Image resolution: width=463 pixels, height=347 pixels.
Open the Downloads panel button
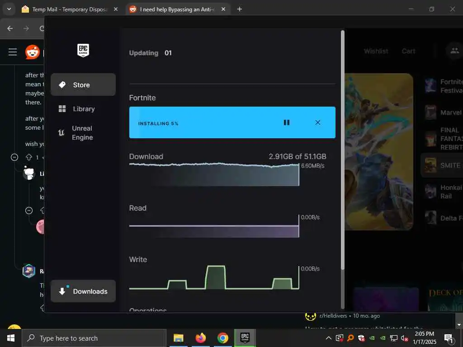tap(83, 291)
